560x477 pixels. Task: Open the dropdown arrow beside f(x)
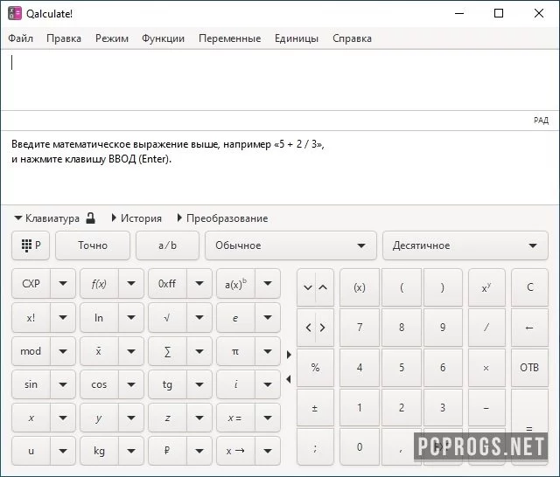tap(131, 284)
